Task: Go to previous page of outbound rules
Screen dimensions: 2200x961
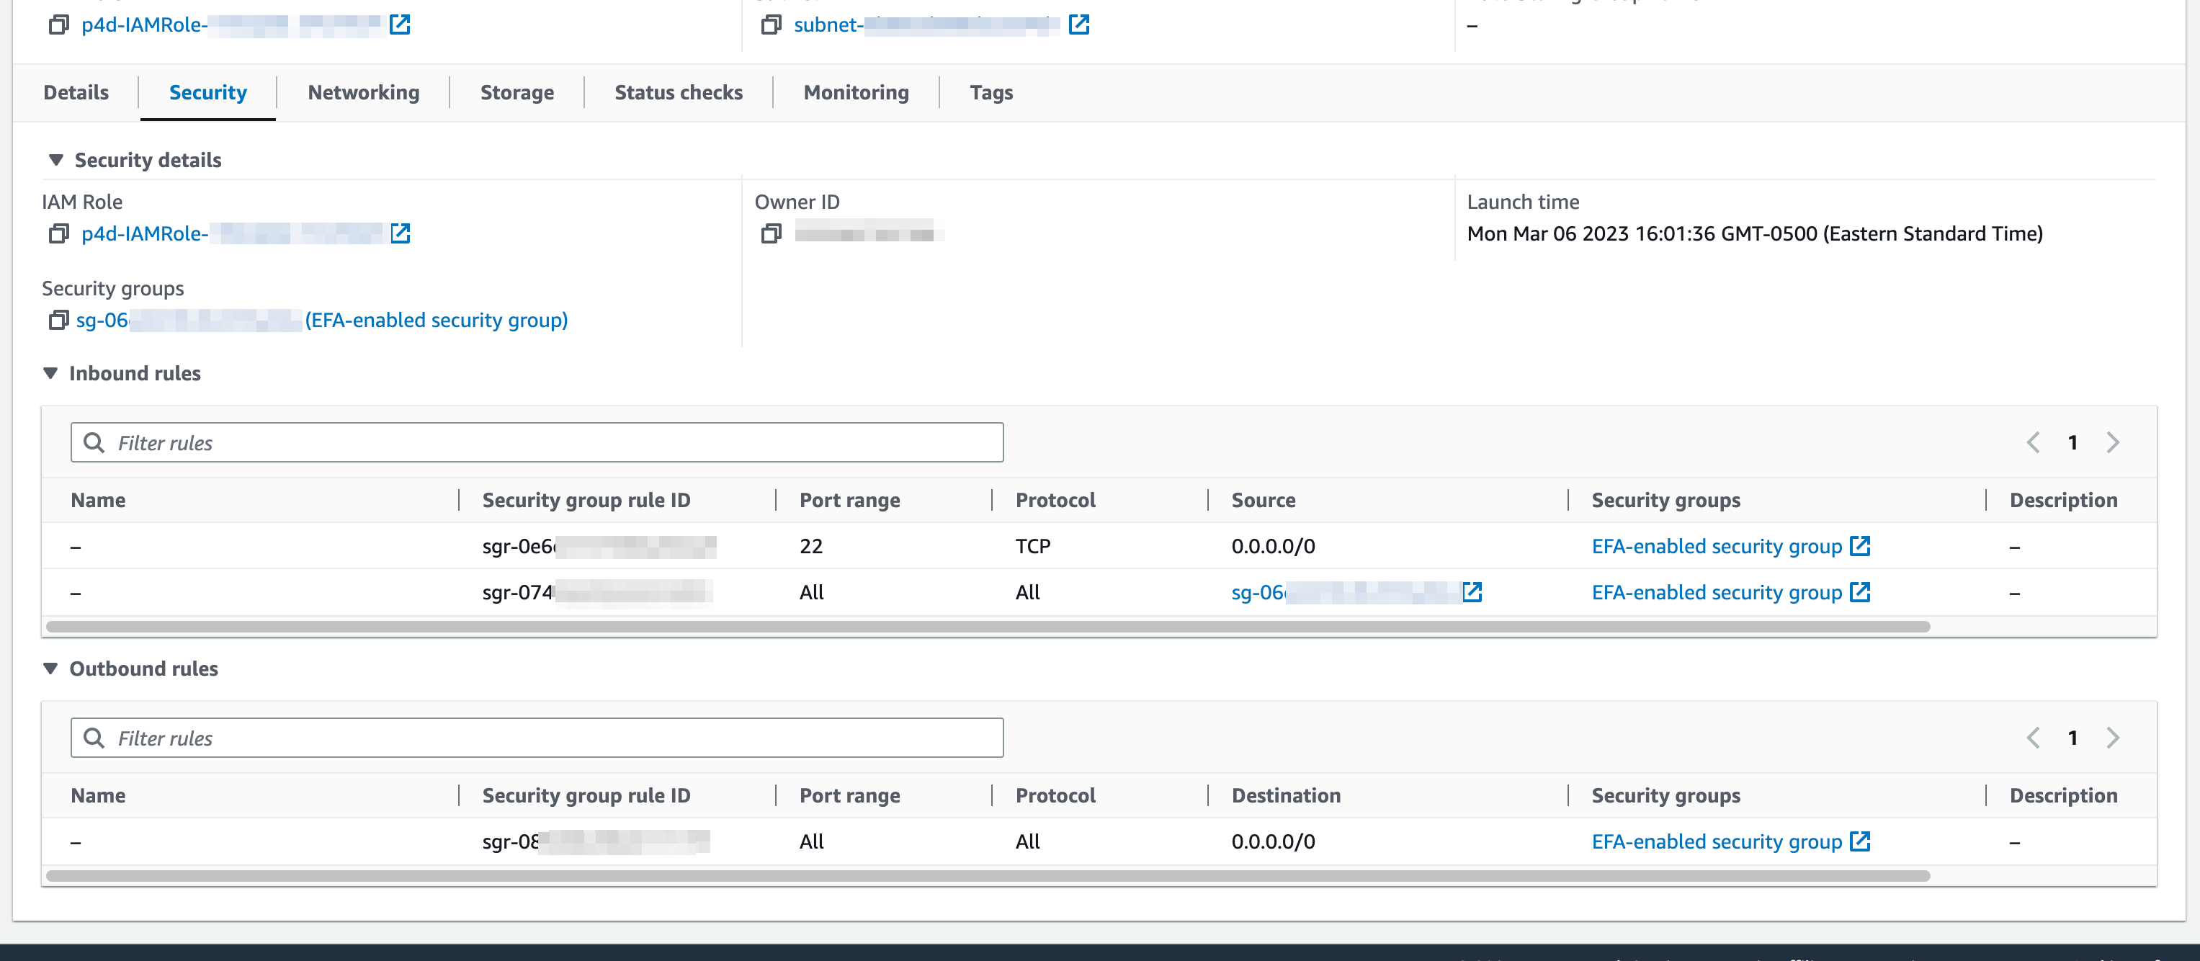Action: pos(2033,738)
